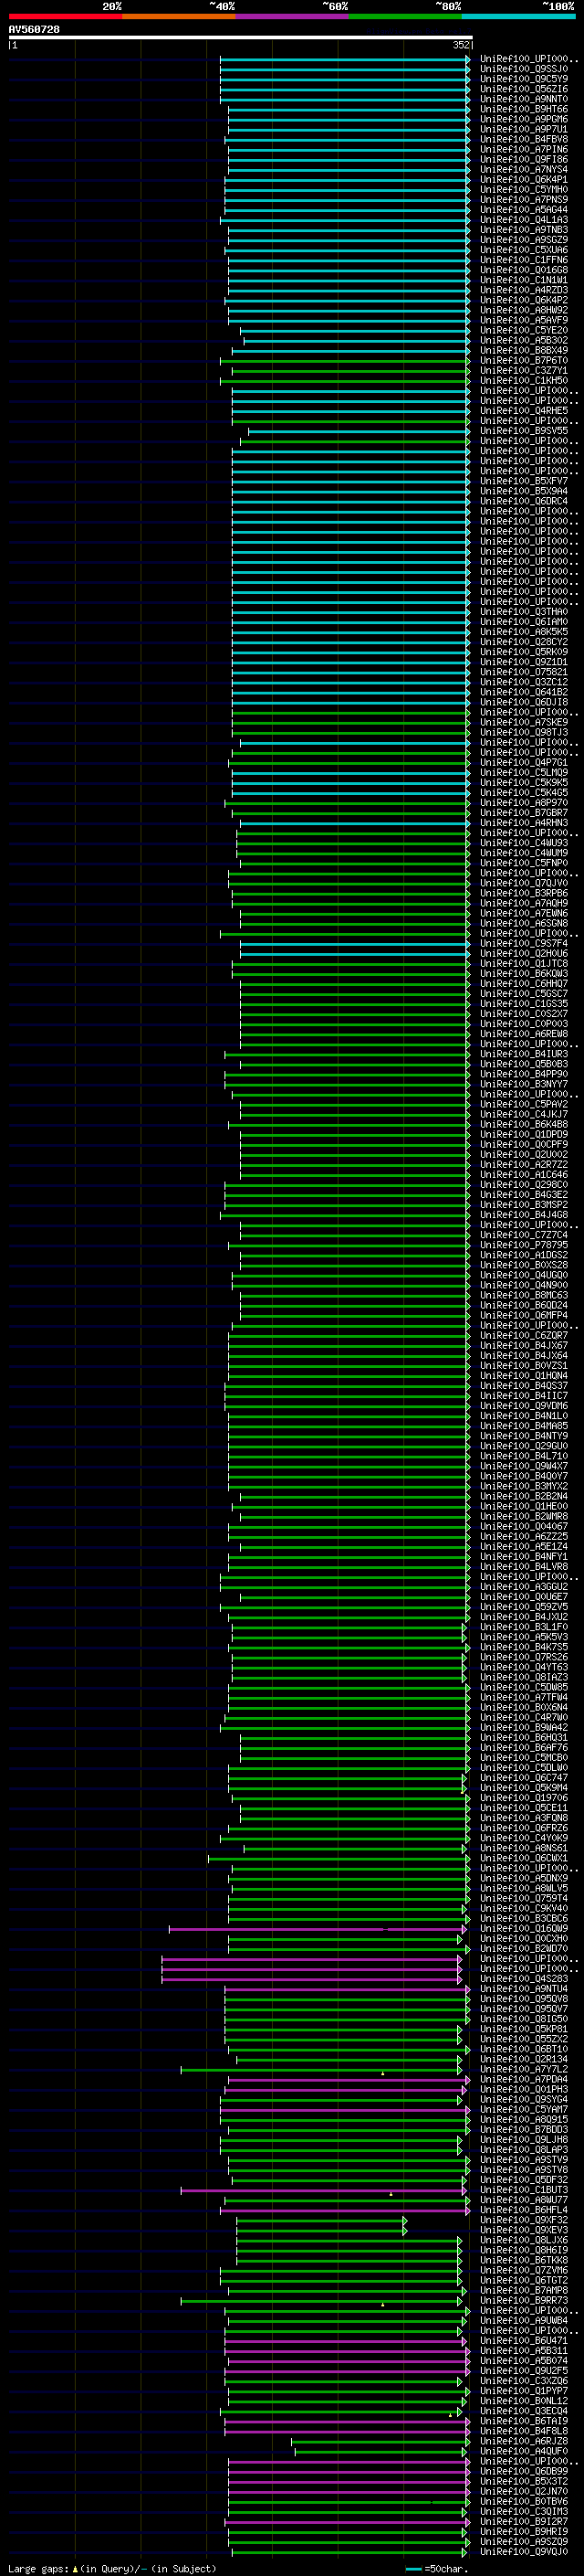Viewport: 584px width, 2576px height.
Task: Select hit label UniRef100_Q8LAP3
Action: [524, 2149]
